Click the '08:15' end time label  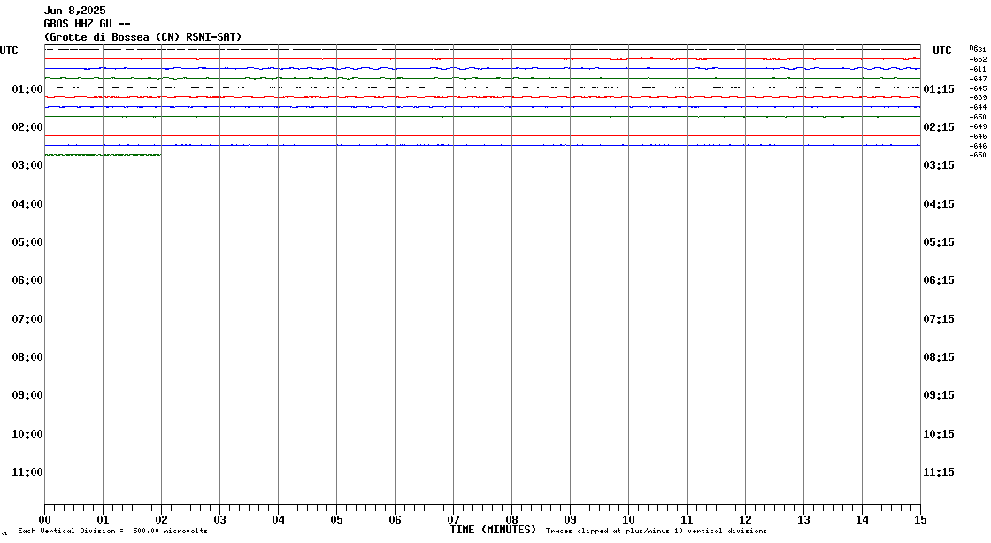(x=939, y=356)
